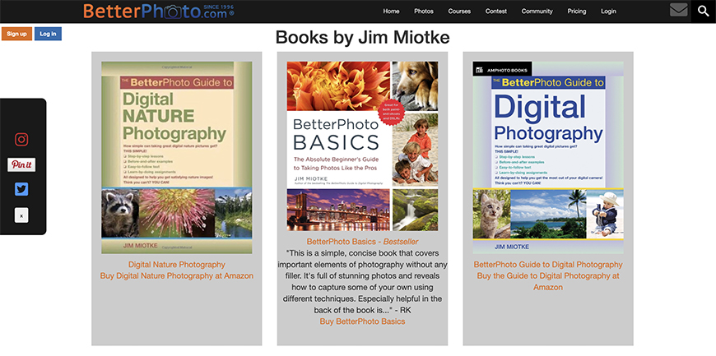This screenshot has height=356, width=716.
Task: Click the Digital Nature Photography book cover
Action: point(177,158)
